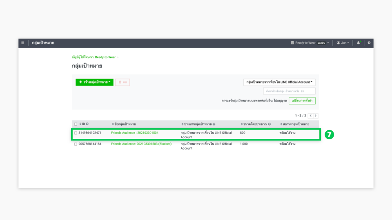Open Friends Audience : 202103301504 link
This screenshot has height=220, width=392.
(x=134, y=133)
